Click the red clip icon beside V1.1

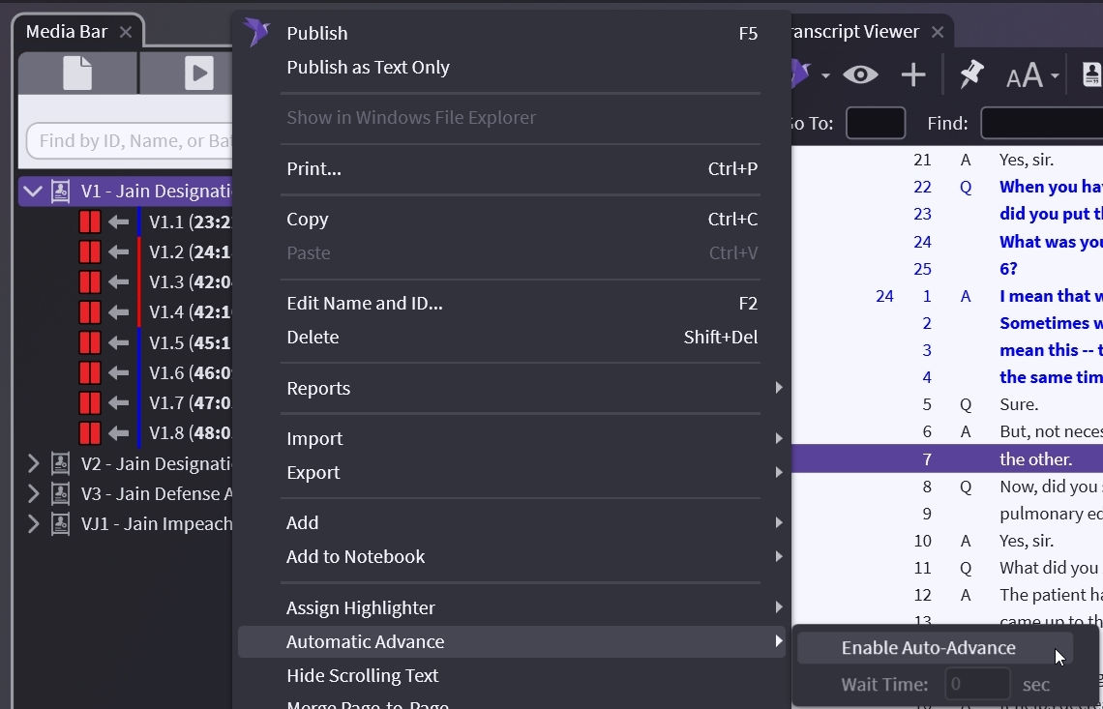[x=90, y=222]
